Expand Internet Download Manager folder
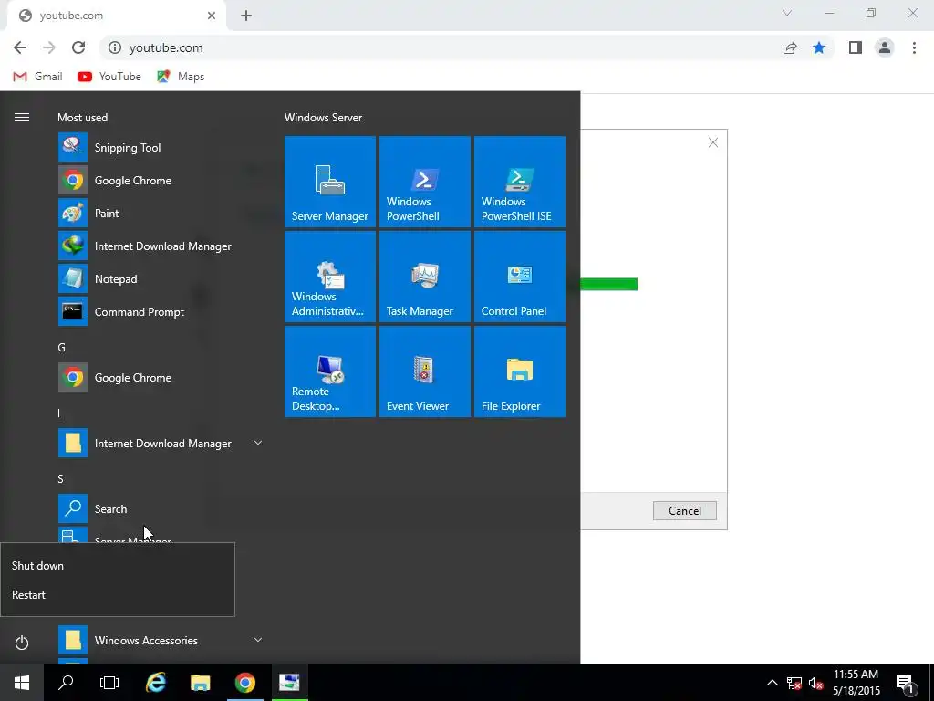 point(258,443)
